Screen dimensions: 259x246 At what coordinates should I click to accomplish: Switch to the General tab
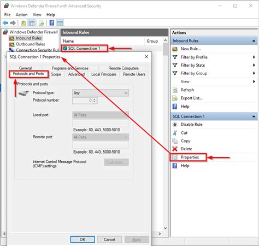(x=26, y=68)
